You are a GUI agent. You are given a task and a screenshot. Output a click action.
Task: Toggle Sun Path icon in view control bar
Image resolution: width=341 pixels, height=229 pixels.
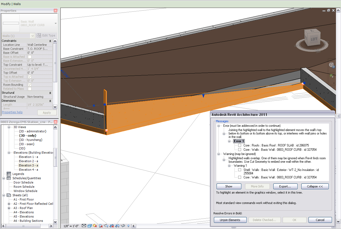pos(95,226)
